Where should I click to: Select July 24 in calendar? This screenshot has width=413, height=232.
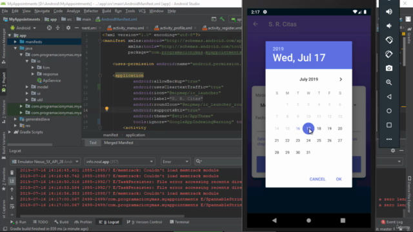308,140
